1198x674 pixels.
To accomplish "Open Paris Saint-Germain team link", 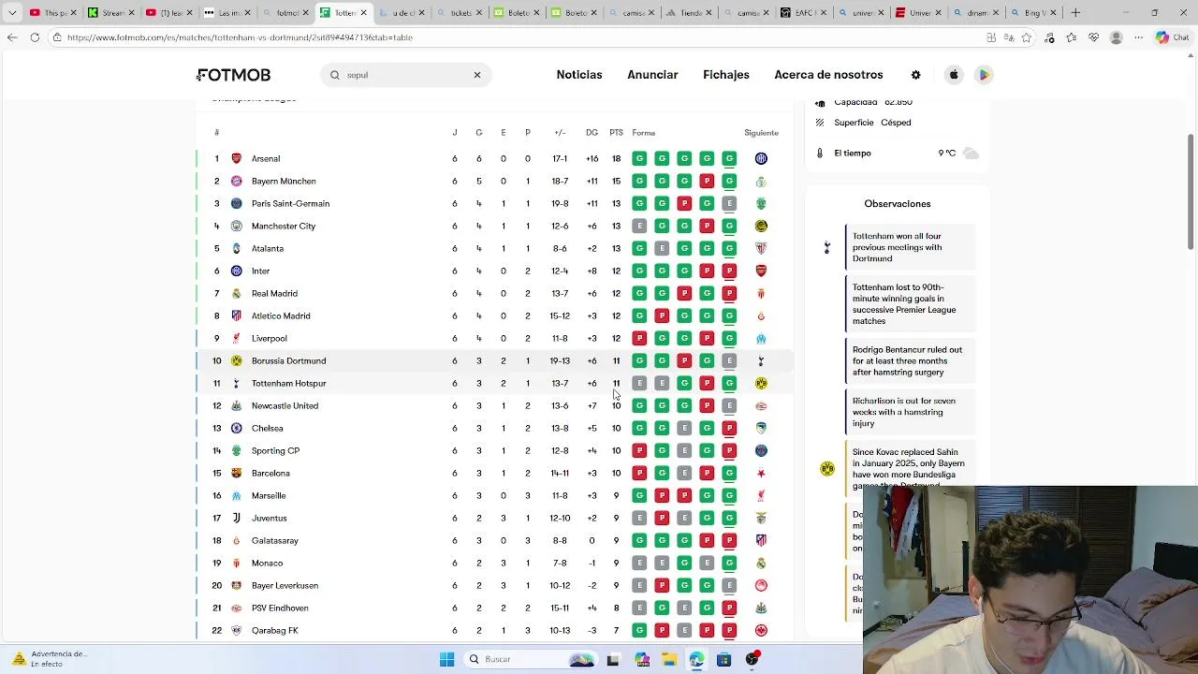I will pyautogui.click(x=290, y=203).
